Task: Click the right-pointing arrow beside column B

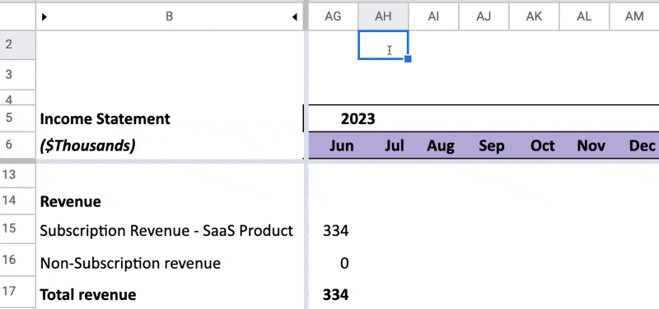Action: click(x=44, y=16)
